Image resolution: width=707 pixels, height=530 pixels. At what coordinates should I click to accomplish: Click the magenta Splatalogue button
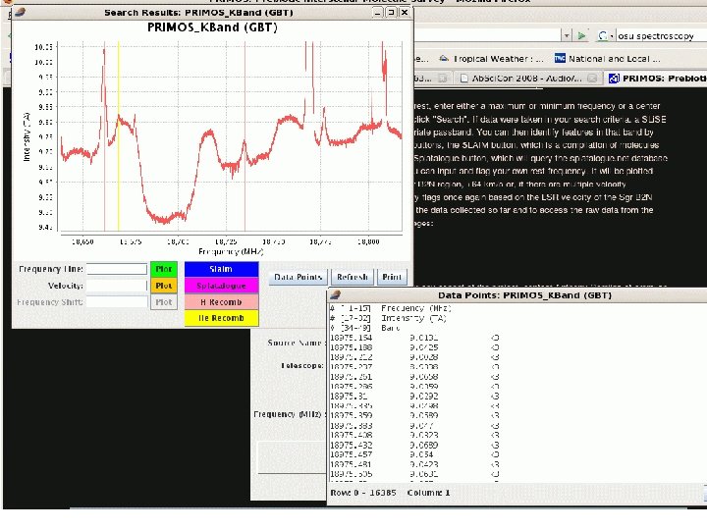coord(221,286)
